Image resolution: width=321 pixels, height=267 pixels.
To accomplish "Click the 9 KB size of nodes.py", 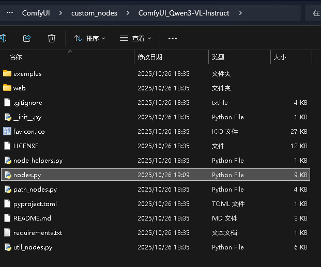I will pos(301,175).
